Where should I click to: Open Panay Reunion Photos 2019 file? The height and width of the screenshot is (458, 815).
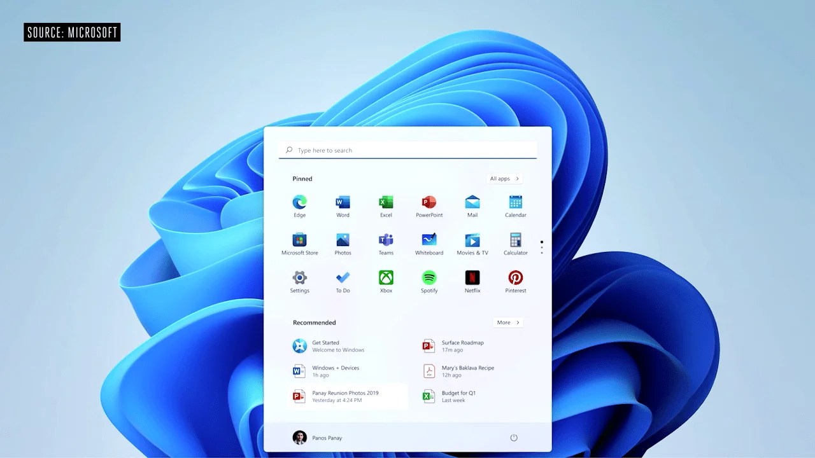(347, 396)
